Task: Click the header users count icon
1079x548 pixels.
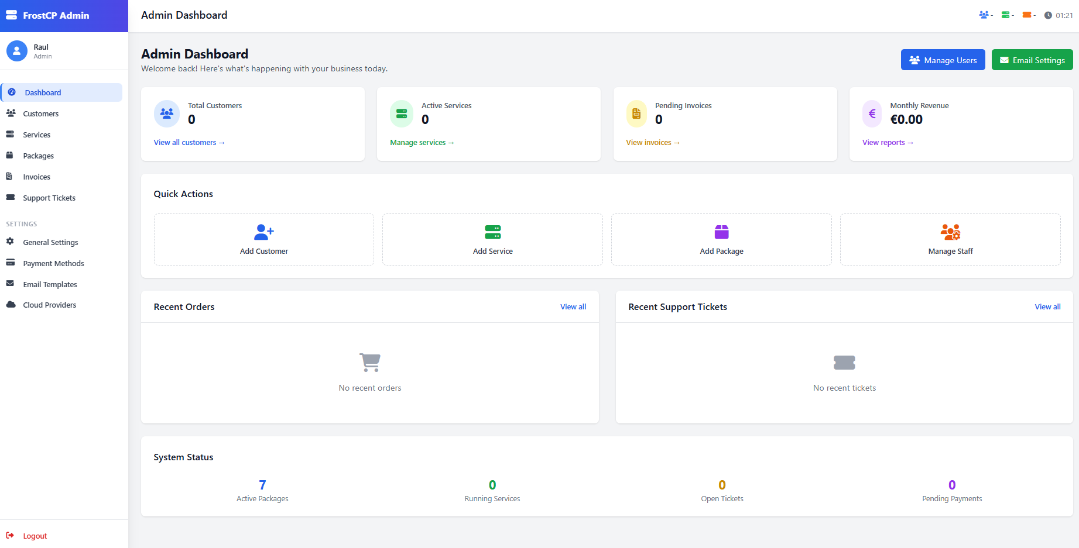Action: (984, 15)
